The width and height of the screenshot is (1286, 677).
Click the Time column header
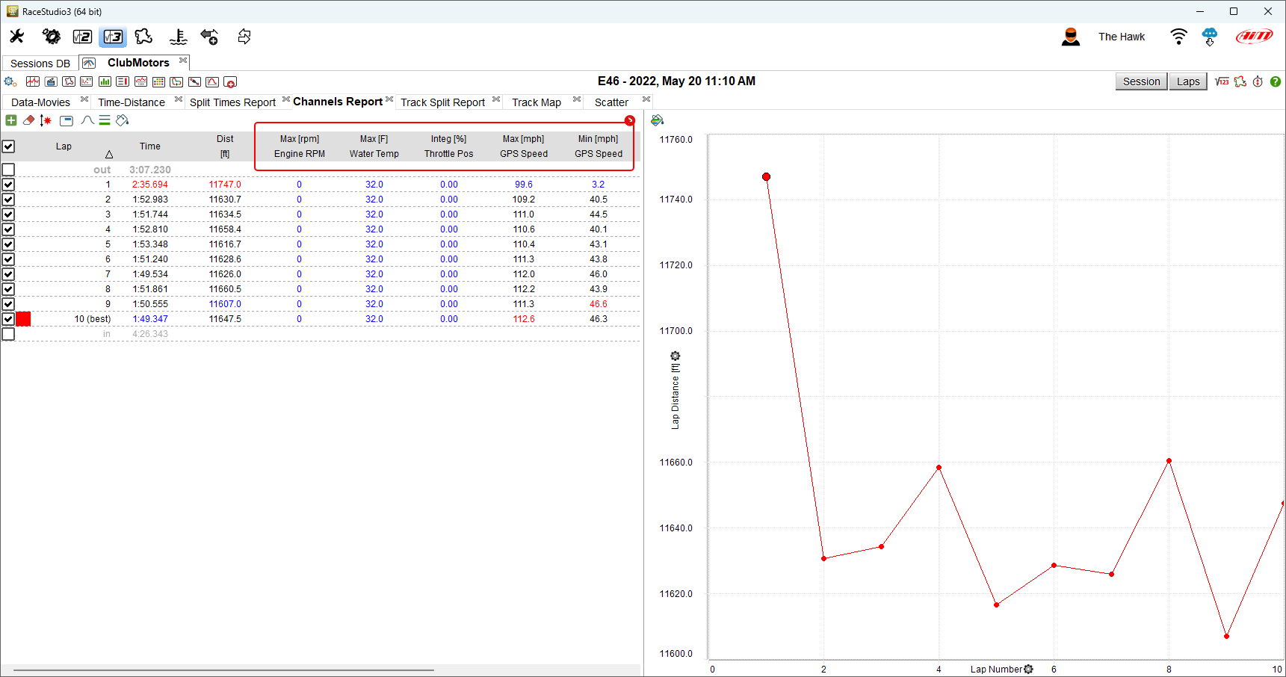(x=150, y=146)
